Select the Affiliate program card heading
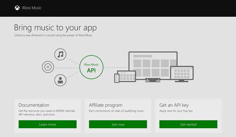This screenshot has width=236, height=137. pos(106,105)
